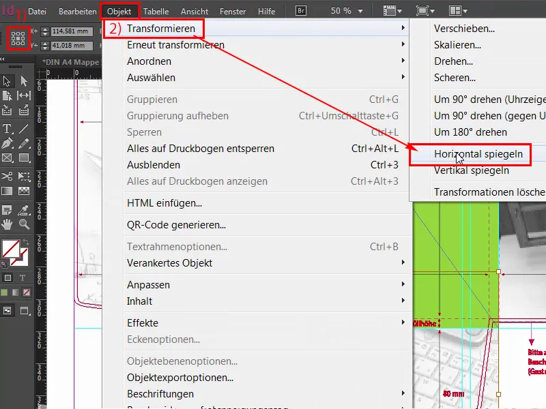Switch to the DIN A4 Mappe document tab
Screen dimensions: 546x409
[70, 62]
